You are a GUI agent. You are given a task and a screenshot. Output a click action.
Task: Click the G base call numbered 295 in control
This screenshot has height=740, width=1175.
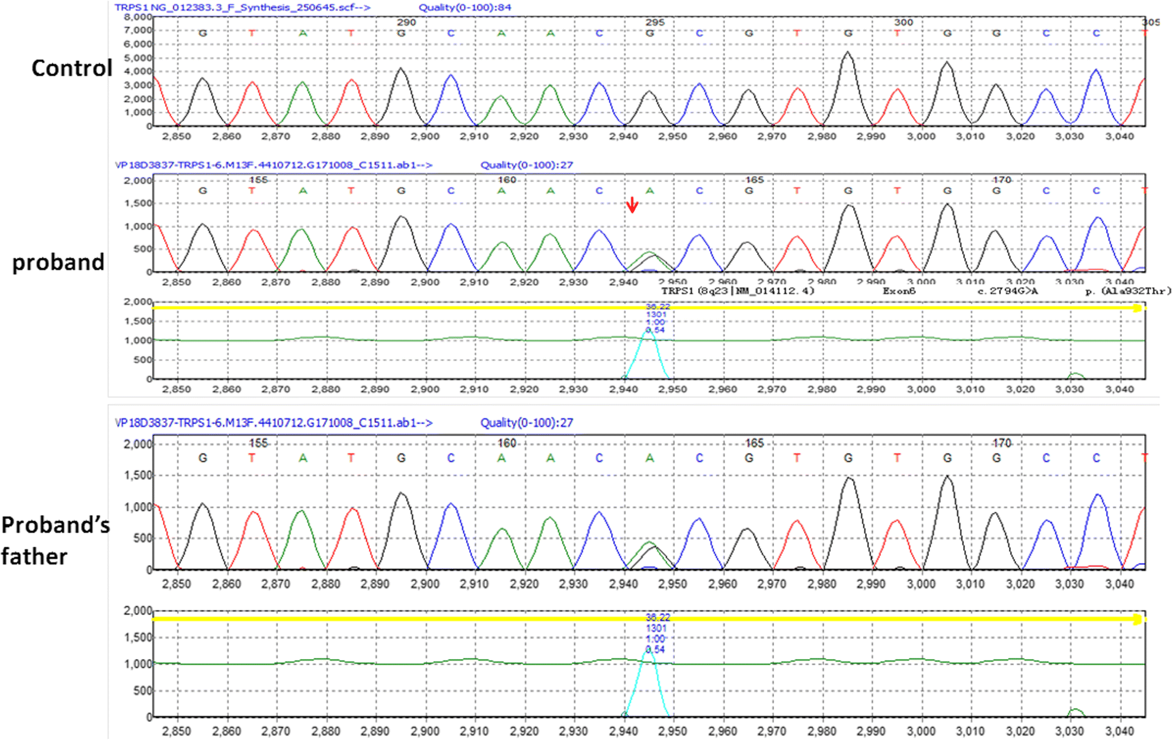pyautogui.click(x=650, y=33)
